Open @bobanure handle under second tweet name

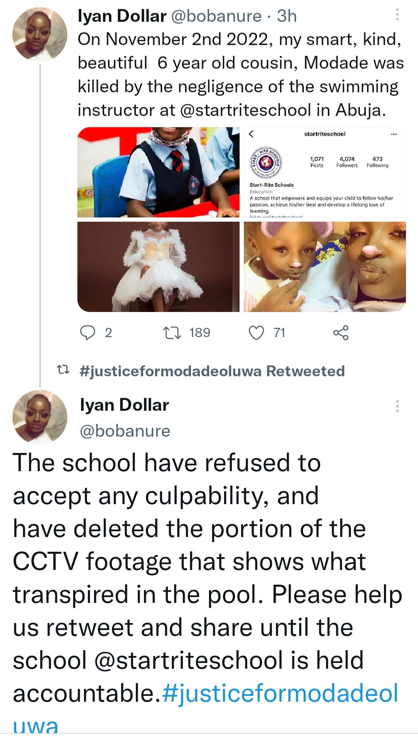click(125, 431)
